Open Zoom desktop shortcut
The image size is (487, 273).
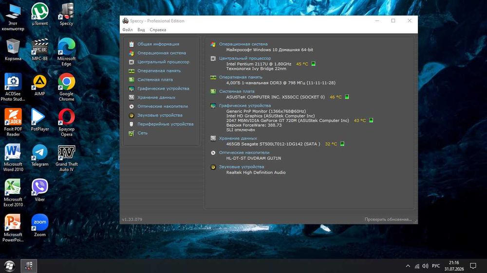tap(40, 225)
